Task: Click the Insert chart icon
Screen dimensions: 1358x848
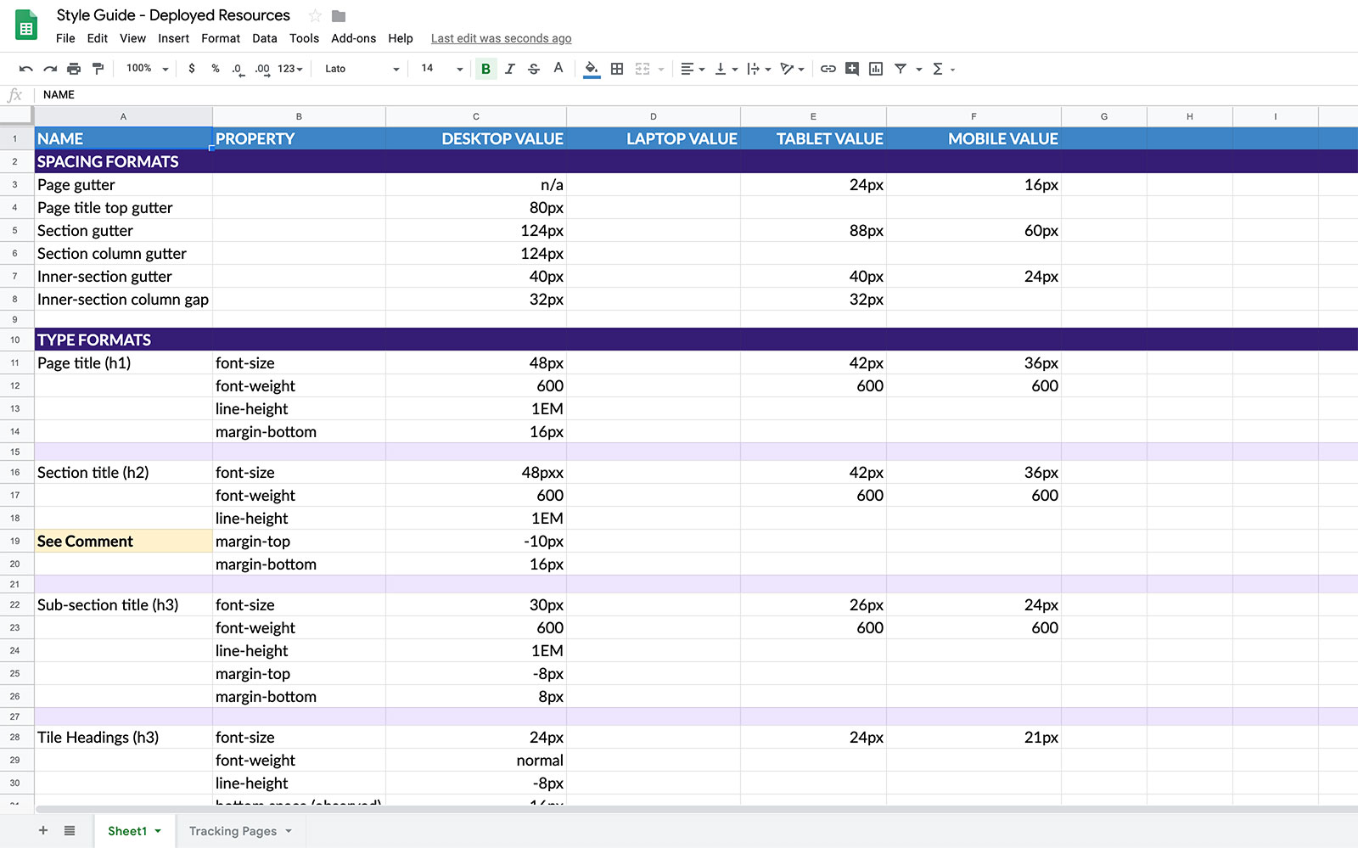Action: (876, 69)
